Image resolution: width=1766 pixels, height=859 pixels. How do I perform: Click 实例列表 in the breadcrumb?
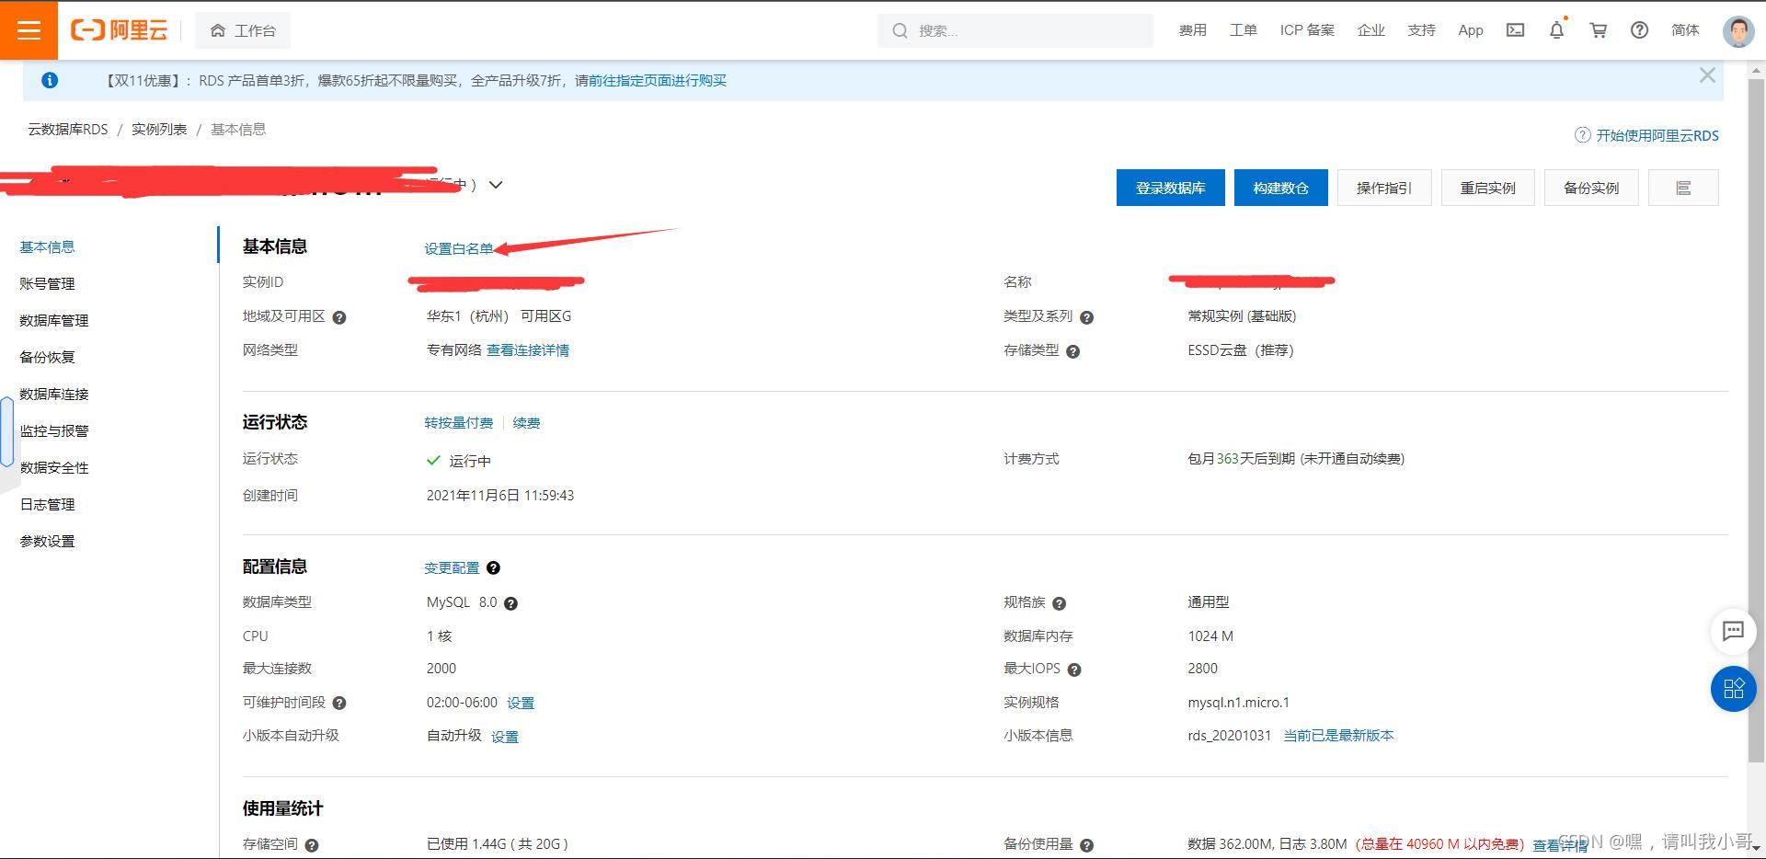point(159,130)
